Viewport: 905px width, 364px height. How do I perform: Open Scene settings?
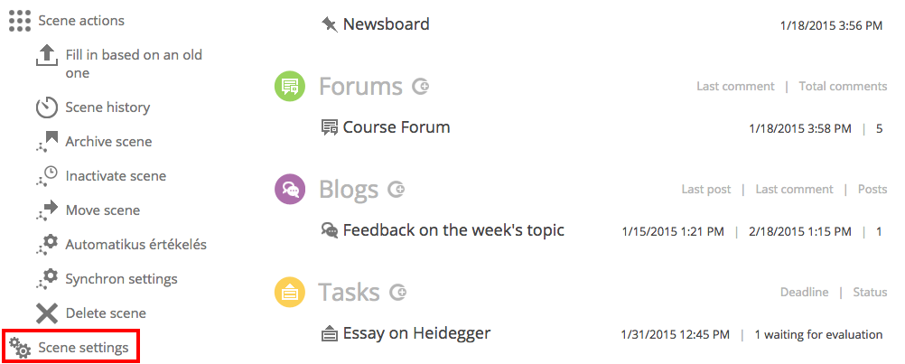(x=70, y=348)
